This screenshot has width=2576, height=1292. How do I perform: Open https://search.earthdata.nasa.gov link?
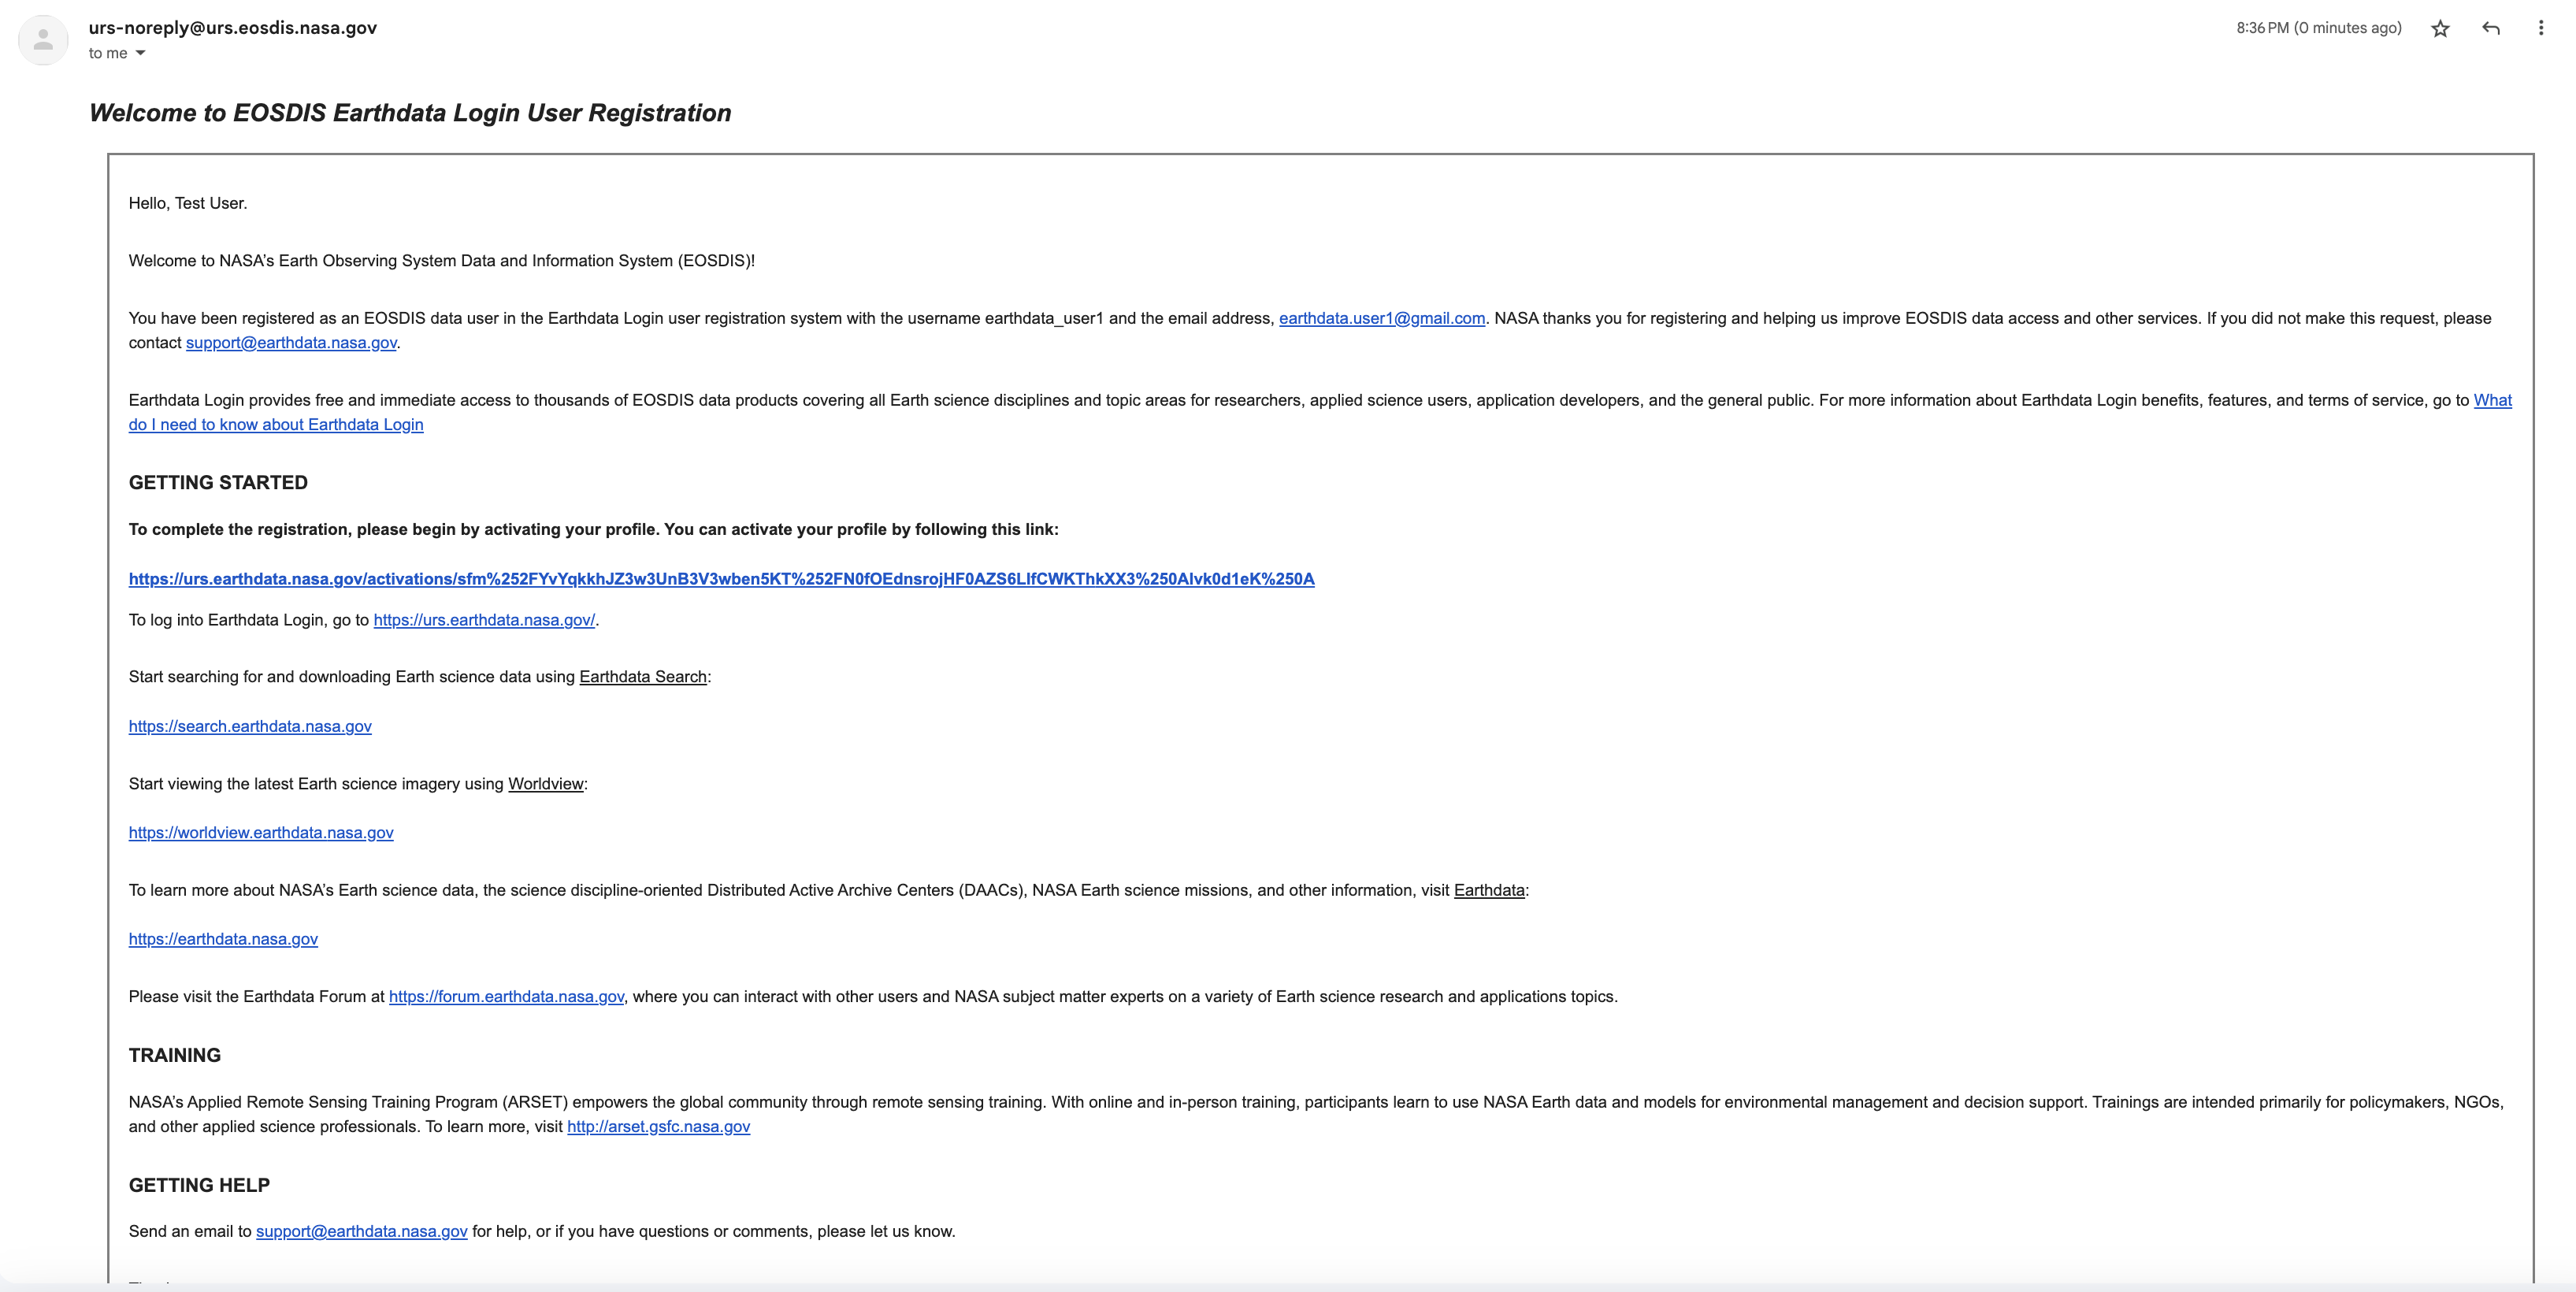(x=250, y=727)
